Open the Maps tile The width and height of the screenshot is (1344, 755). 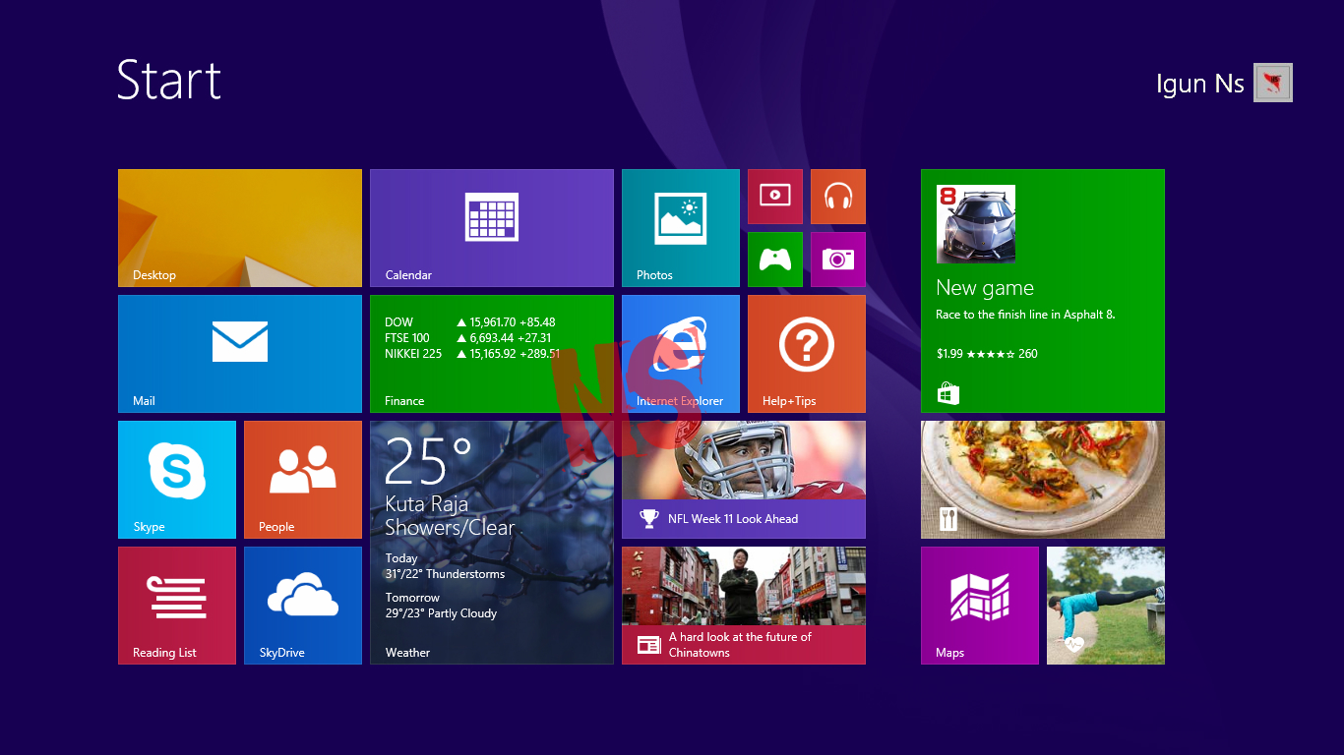[x=980, y=606]
